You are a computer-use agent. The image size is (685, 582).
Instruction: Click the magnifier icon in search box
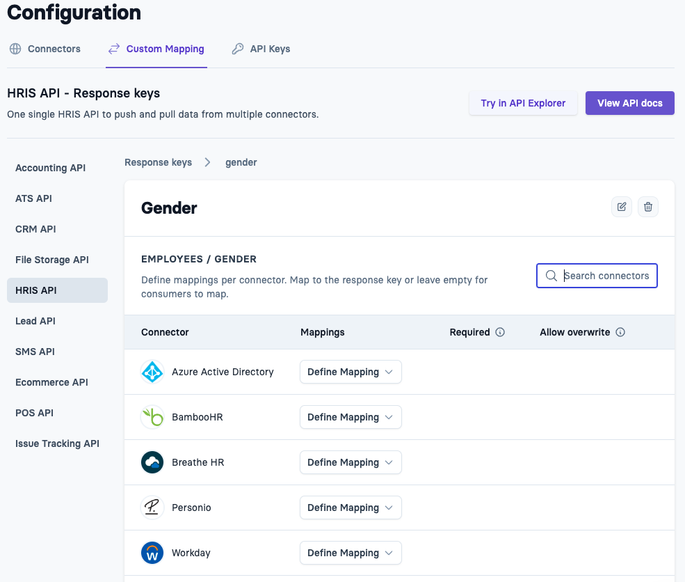551,276
